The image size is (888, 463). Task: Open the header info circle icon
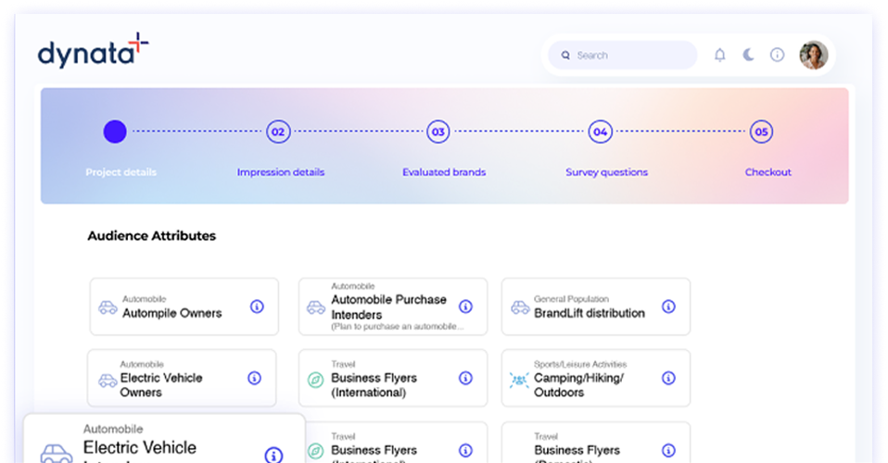777,55
